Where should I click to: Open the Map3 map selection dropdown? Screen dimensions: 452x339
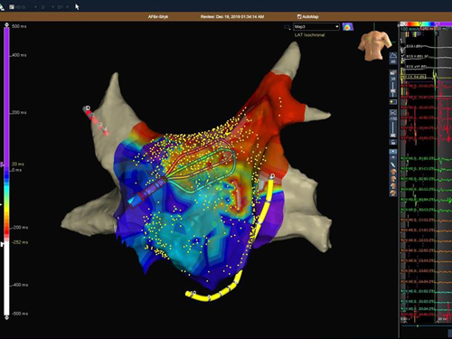316,27
